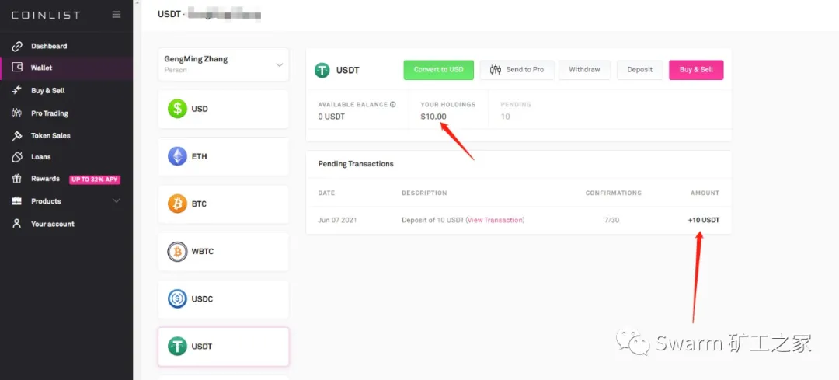This screenshot has height=380, width=839.
Task: Click the Pro Trading candlestick icon in sidebar
Action: coord(17,113)
